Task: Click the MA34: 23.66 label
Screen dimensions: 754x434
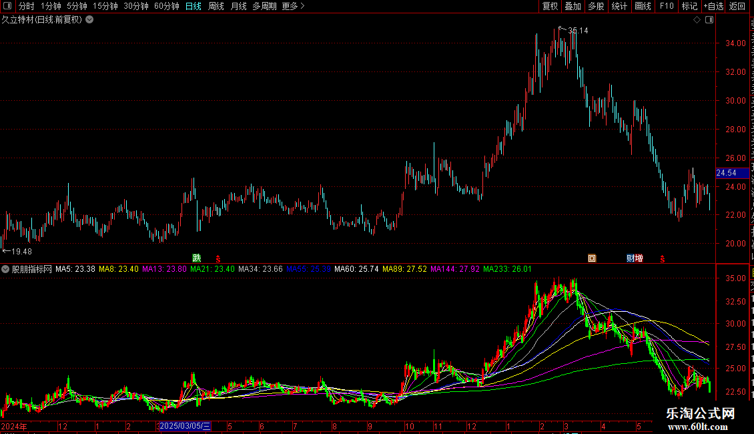Action: click(260, 270)
